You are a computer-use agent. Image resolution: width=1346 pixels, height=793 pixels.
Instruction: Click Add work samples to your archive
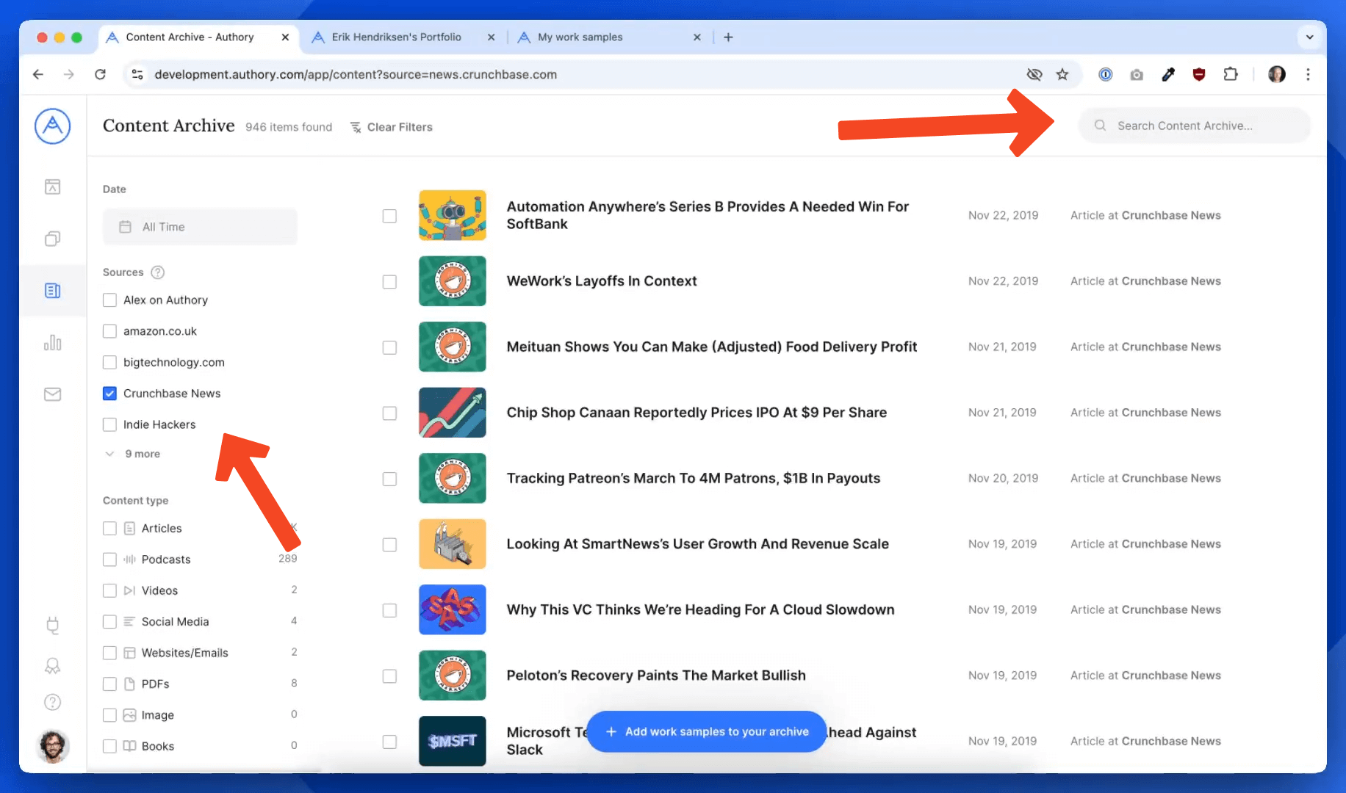707,731
